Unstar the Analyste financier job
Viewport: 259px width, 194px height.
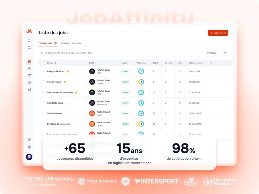68,71
